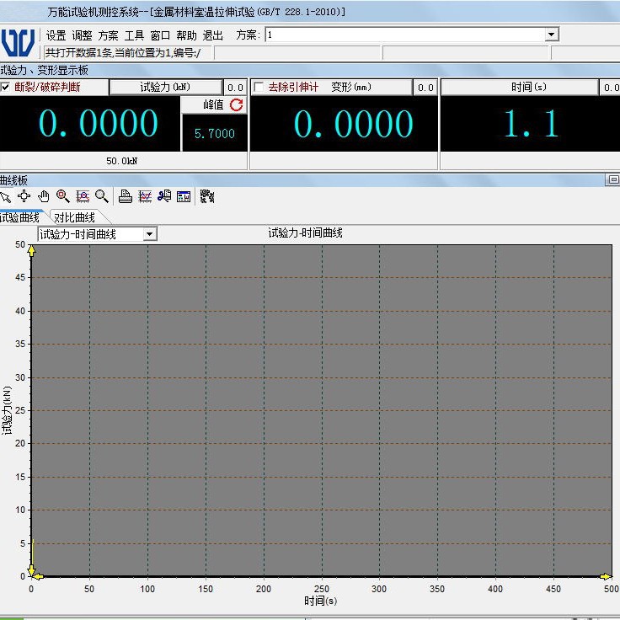620x620 pixels.
Task: Click the print curve icon
Action: [x=126, y=196]
